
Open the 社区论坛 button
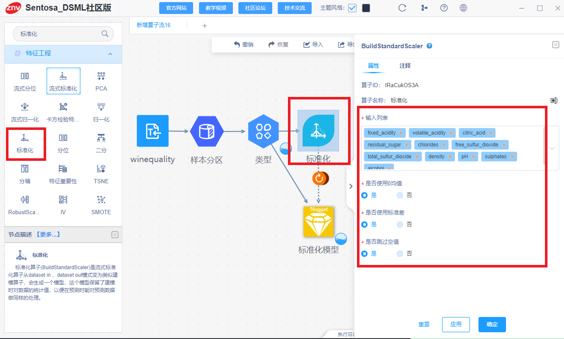tap(255, 8)
